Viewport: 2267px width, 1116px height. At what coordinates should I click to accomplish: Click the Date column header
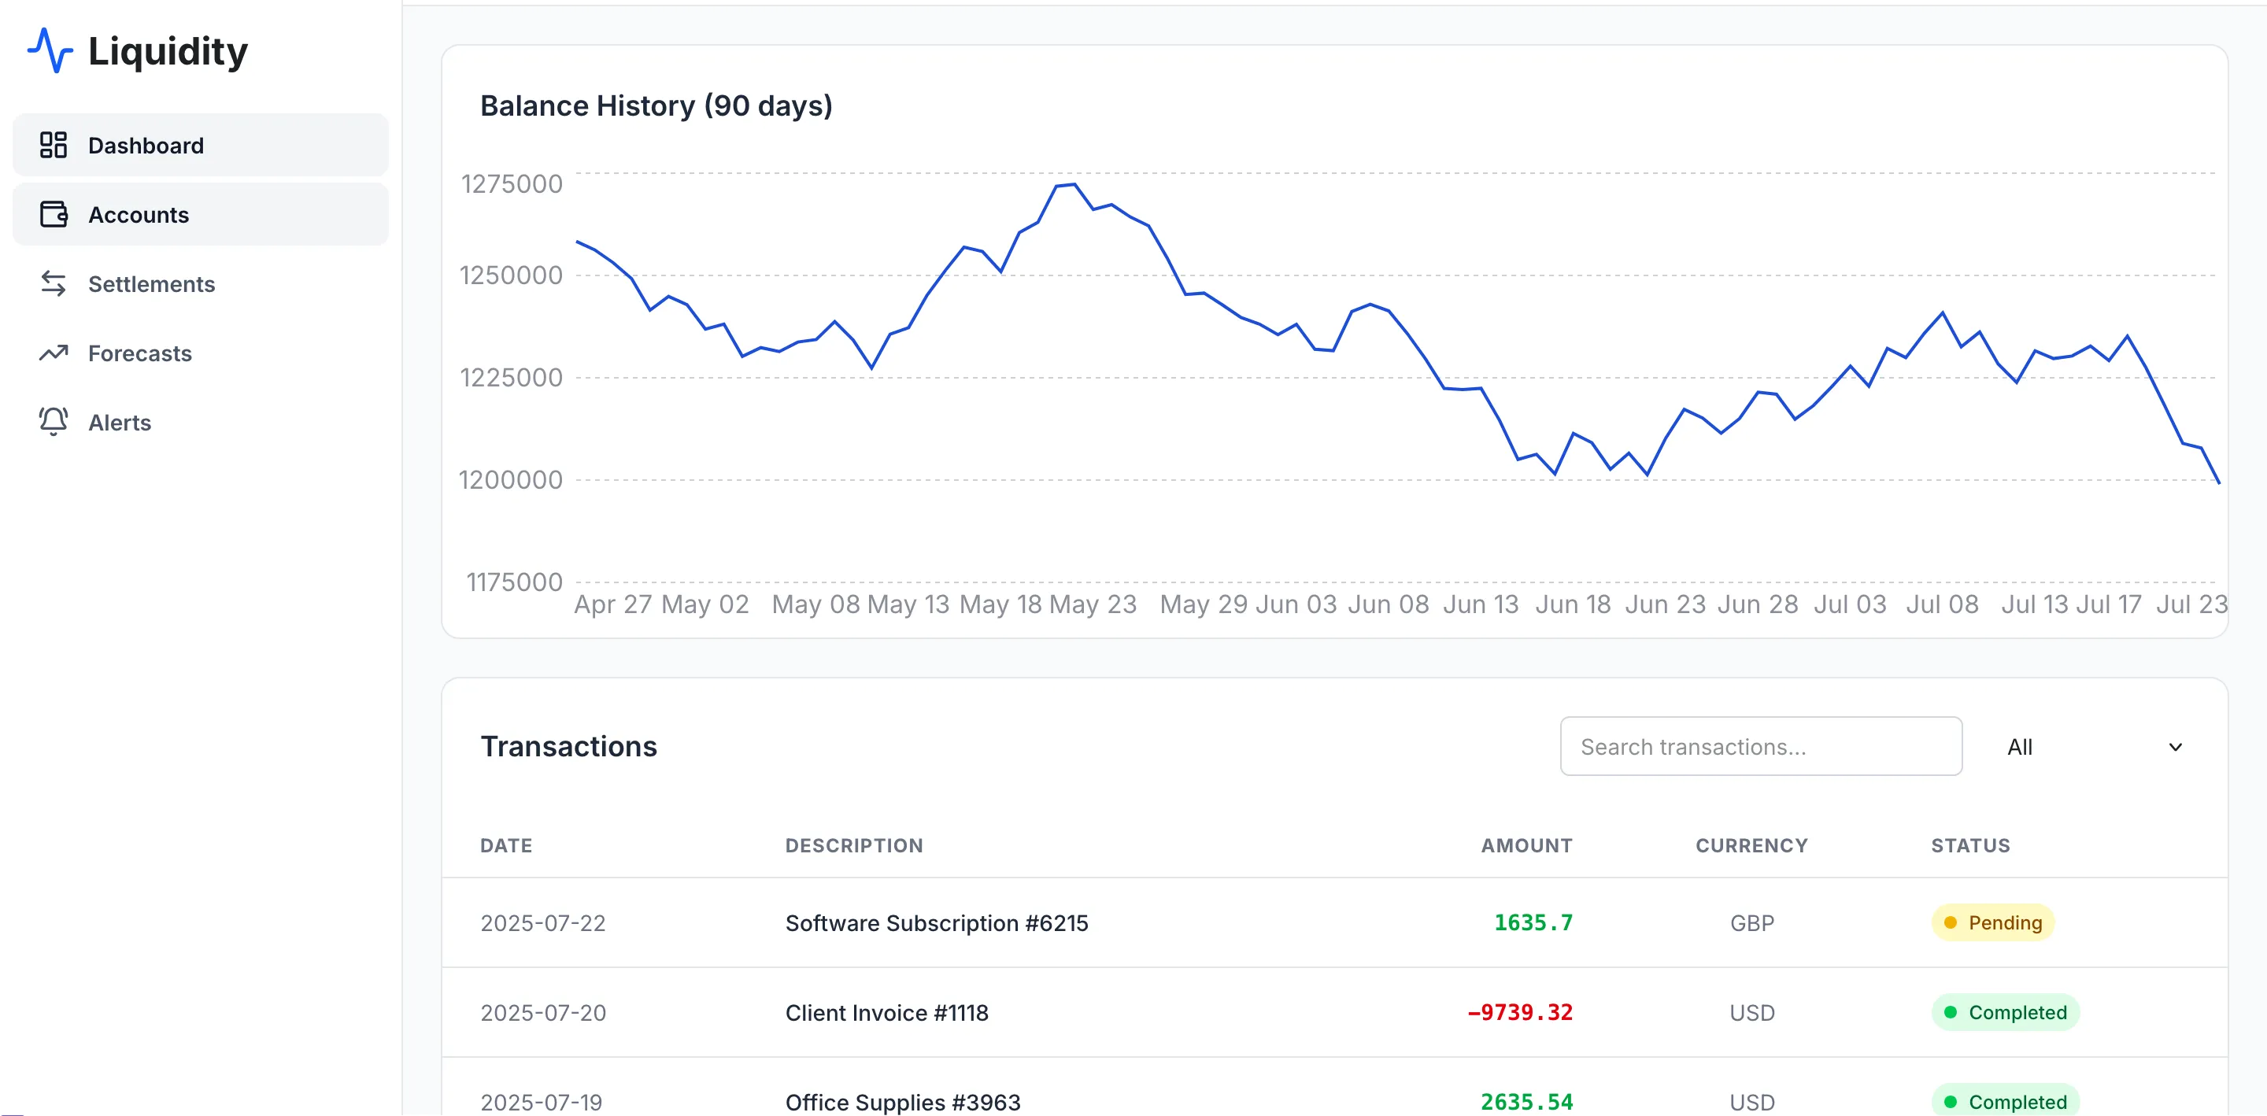[506, 845]
